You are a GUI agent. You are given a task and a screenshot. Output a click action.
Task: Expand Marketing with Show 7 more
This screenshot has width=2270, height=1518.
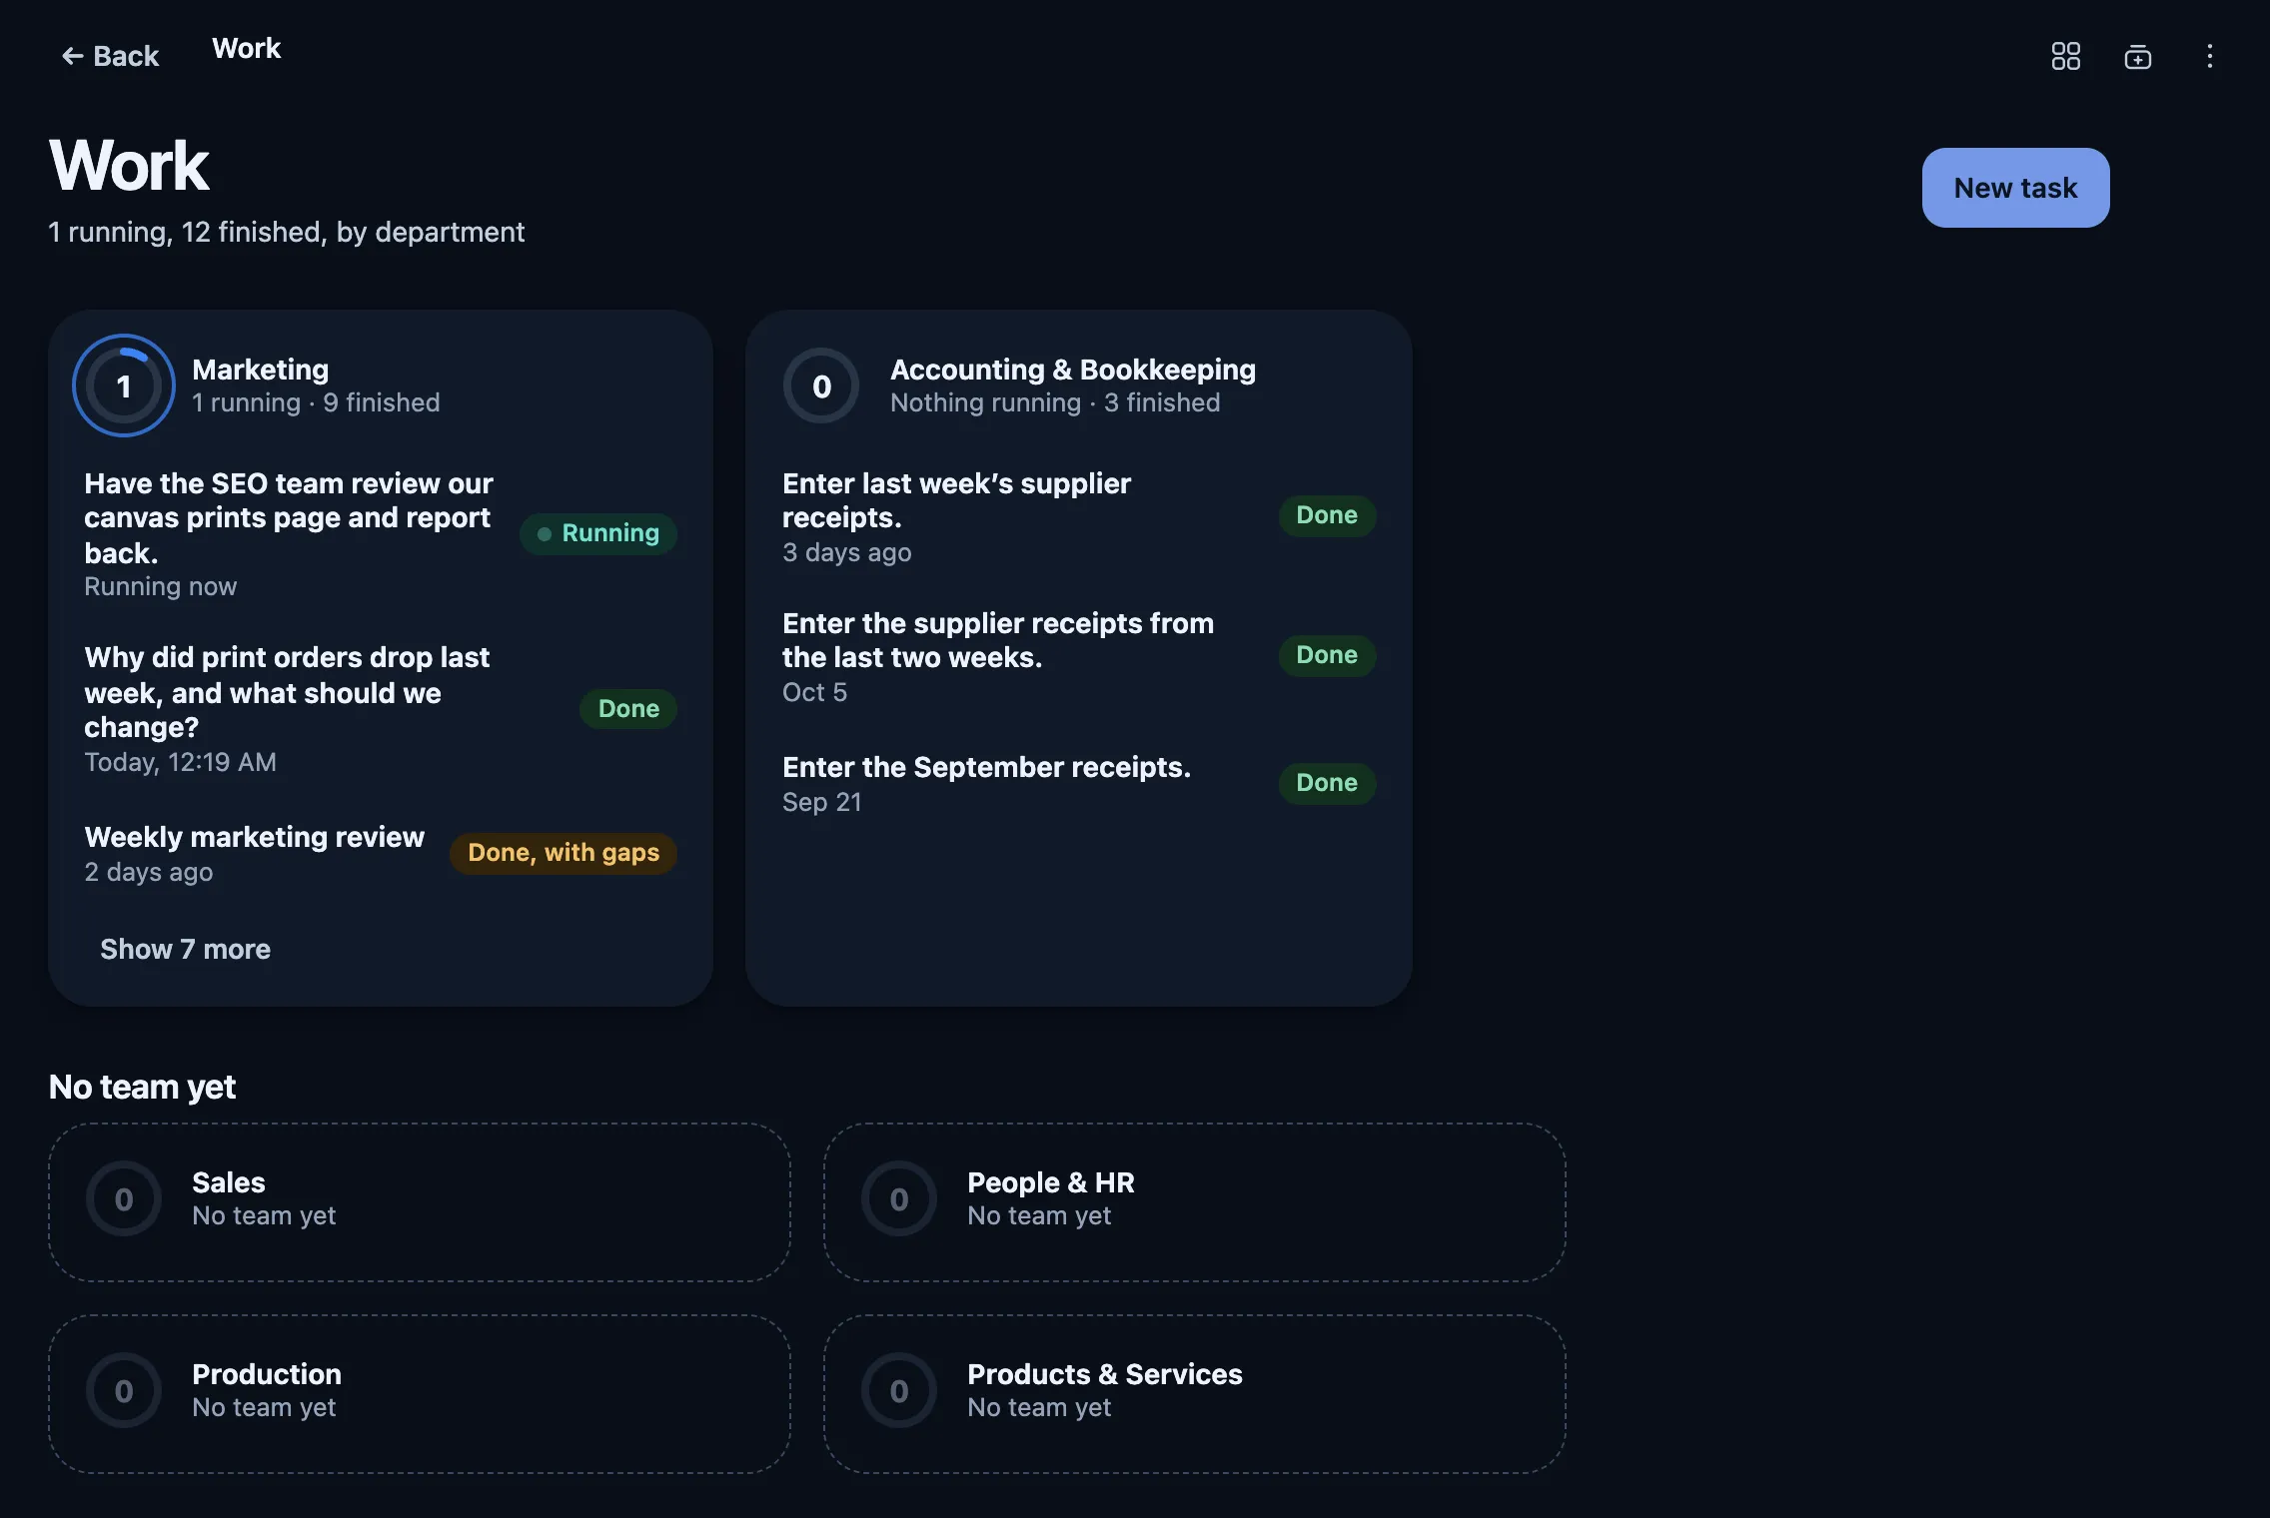(185, 949)
